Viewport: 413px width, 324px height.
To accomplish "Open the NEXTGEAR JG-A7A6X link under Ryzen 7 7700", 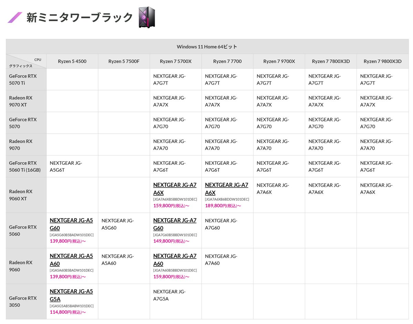I will (226, 189).
